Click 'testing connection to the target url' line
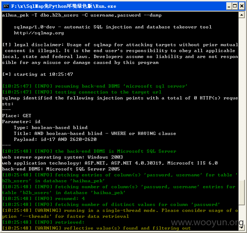 coord(82,92)
